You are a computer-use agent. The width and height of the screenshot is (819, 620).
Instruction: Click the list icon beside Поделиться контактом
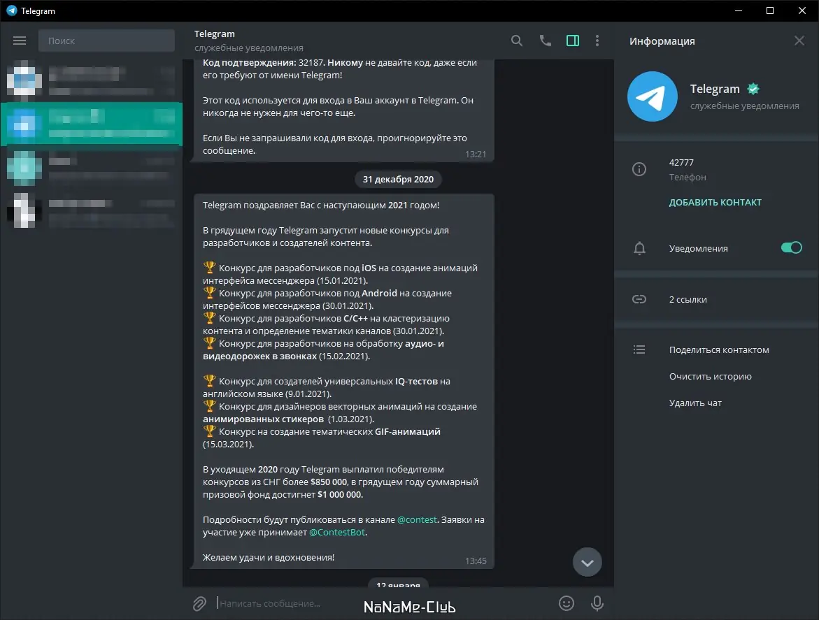639,349
